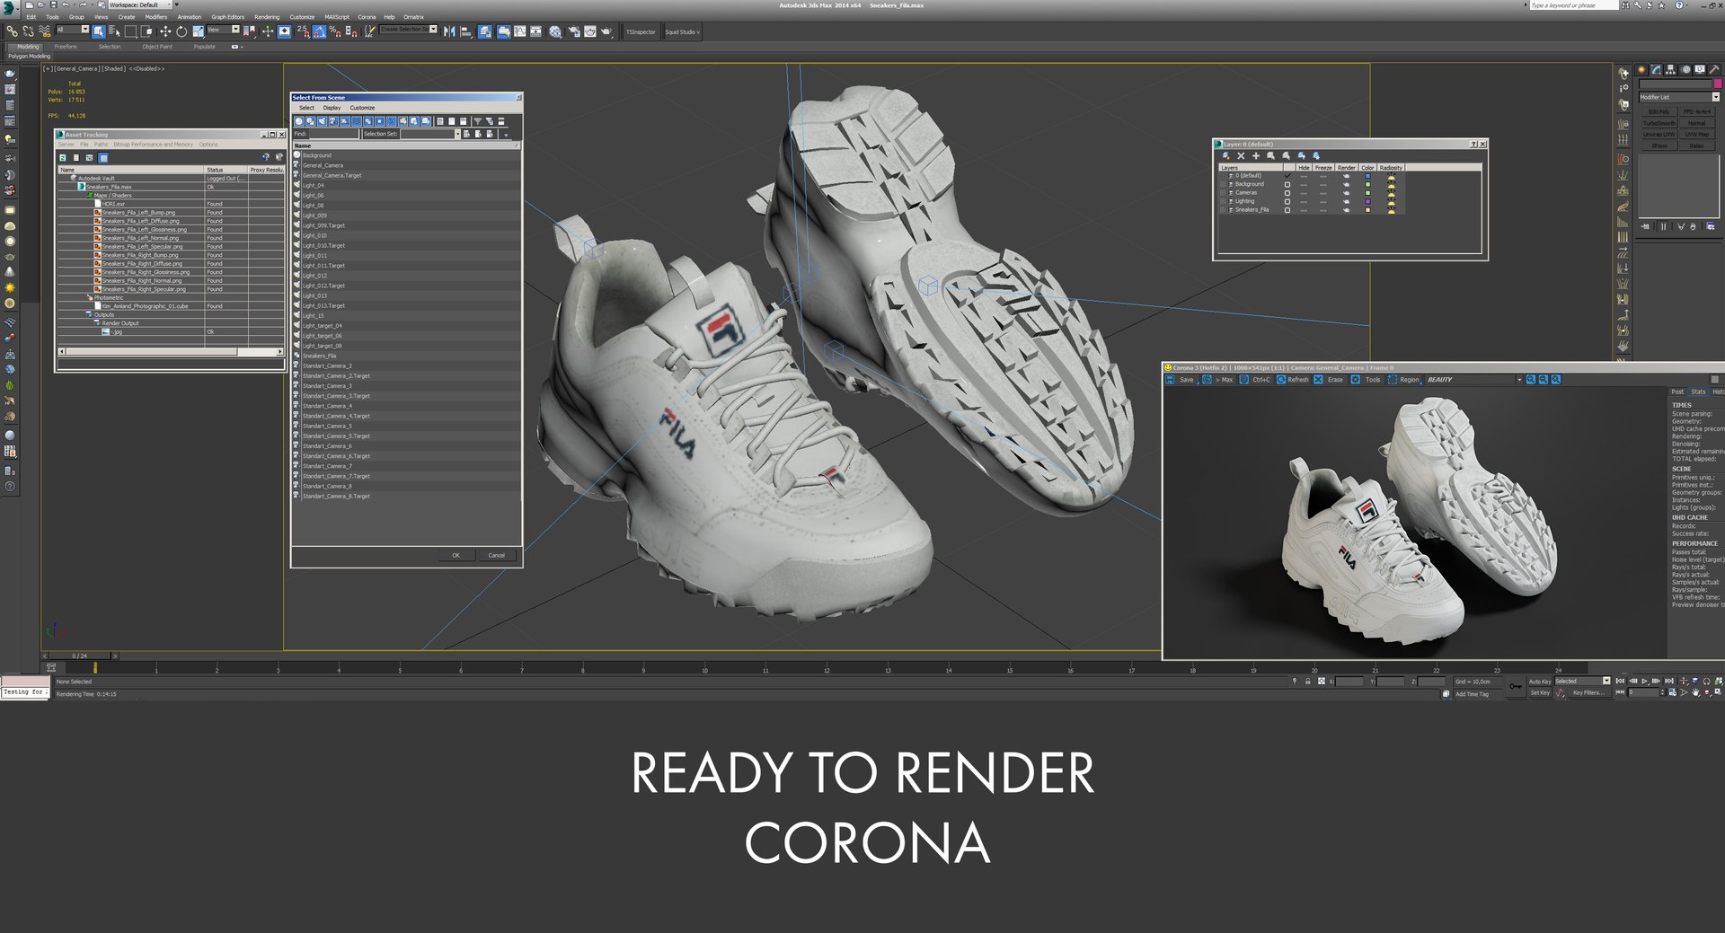
Task: Toggle the Set Keys key icon
Action: [x=1516, y=687]
